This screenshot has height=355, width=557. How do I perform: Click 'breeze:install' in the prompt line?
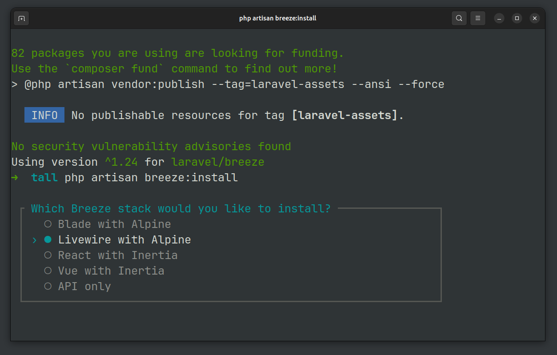[x=191, y=177]
